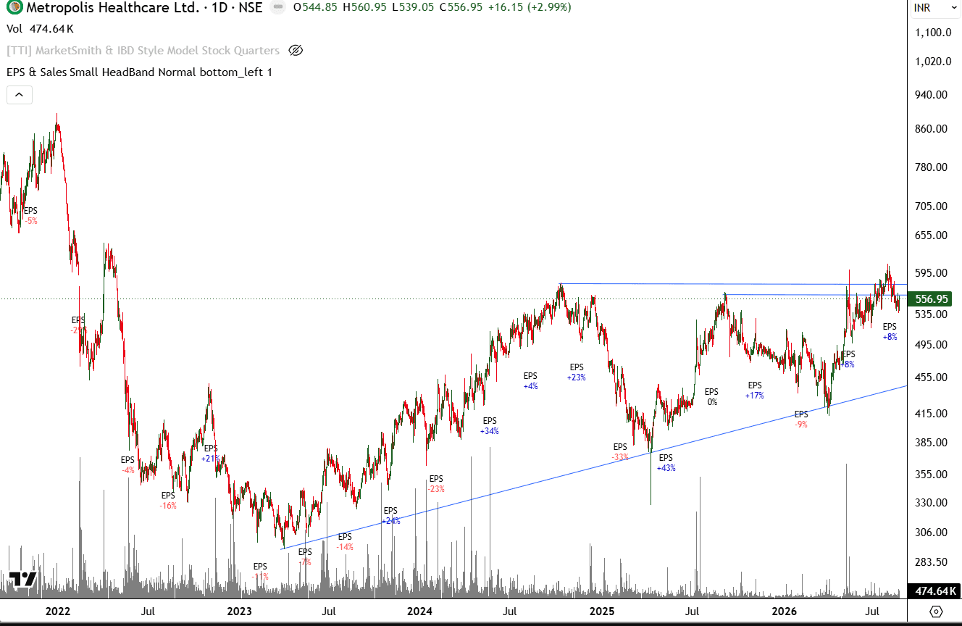This screenshot has height=626, width=962.
Task: Click the 415.00 price axis label
Action: pos(933,413)
